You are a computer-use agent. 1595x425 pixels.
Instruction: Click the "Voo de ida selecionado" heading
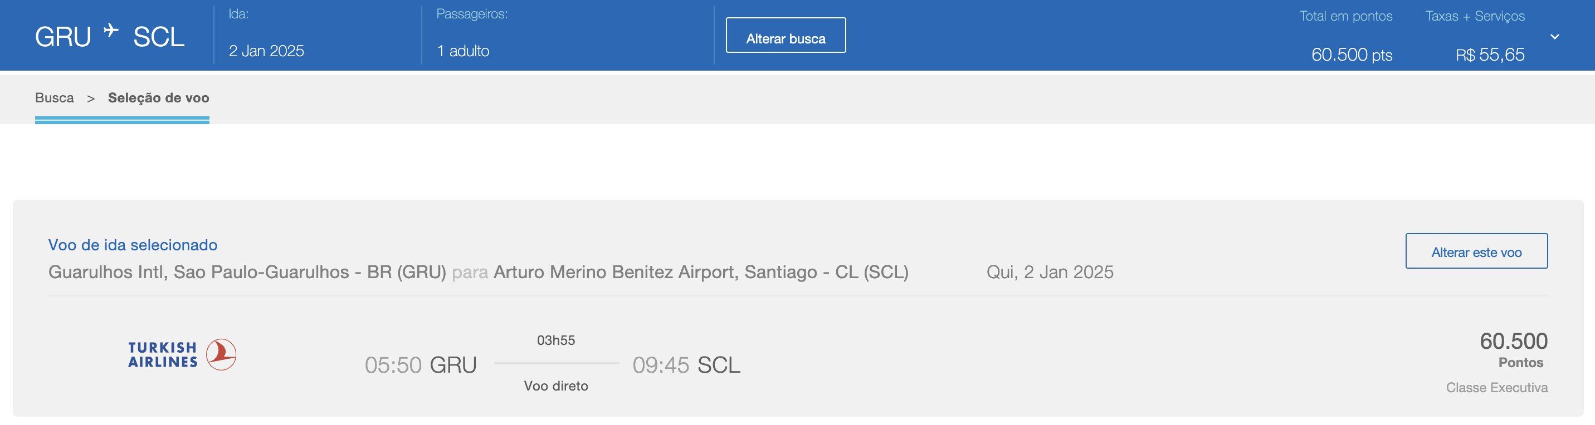tap(133, 245)
